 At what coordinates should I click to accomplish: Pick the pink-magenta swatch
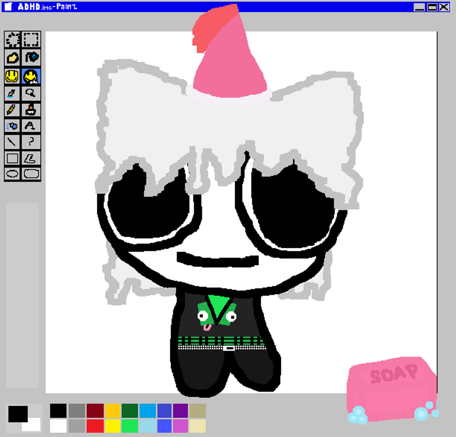tap(180, 426)
